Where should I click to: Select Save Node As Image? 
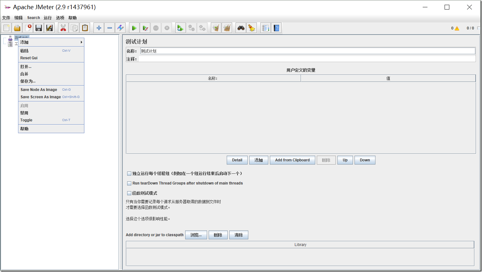(x=51, y=90)
